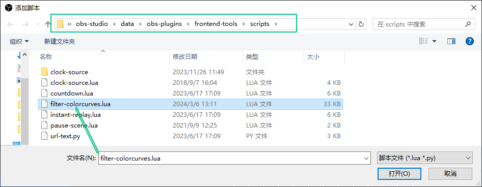The image size is (482, 187).
Task: Expand the file name history dropdown
Action: (366, 159)
